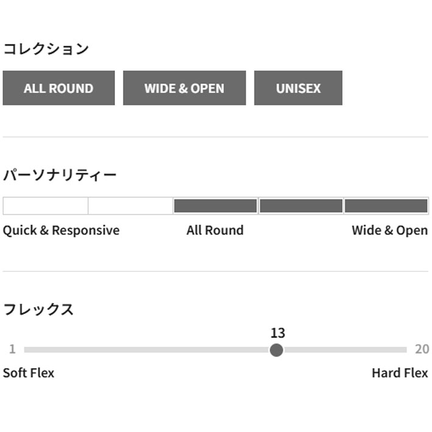Select the Hard Flex label

[x=400, y=373]
